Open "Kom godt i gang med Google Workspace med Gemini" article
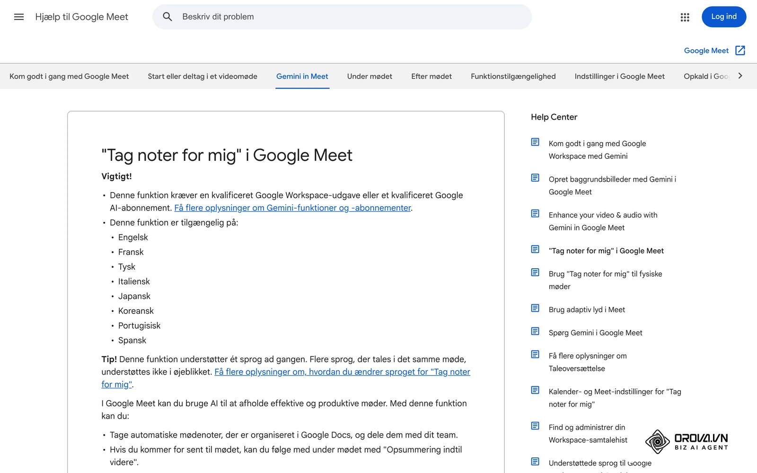Viewport: 757px width, 473px height. pos(597,150)
